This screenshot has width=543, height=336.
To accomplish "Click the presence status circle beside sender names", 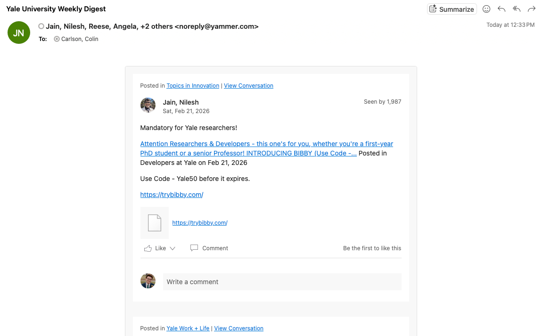I will tap(41, 26).
